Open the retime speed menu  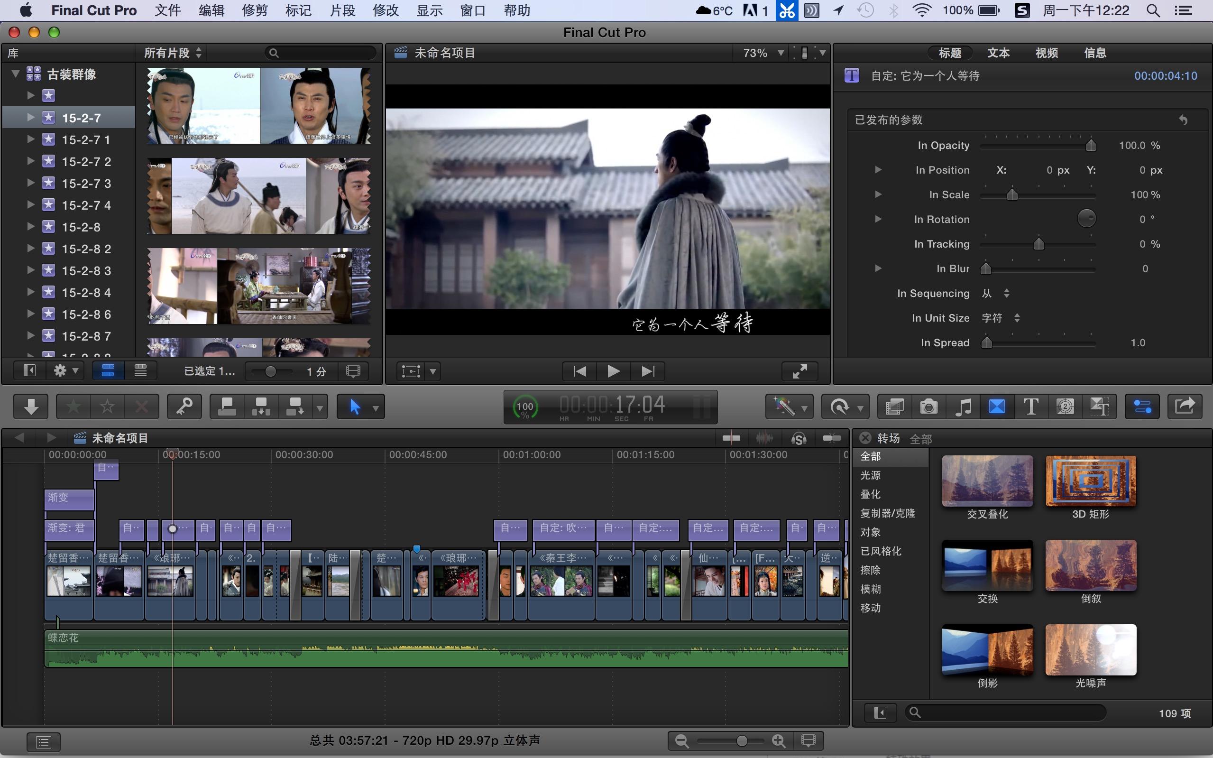tap(845, 407)
